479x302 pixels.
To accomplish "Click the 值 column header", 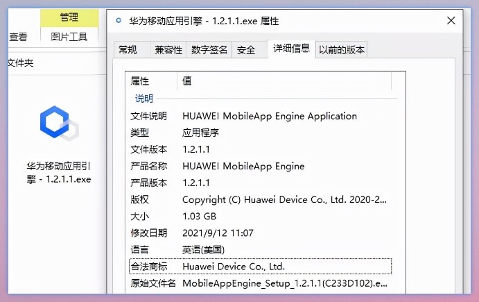I will click(x=284, y=81).
